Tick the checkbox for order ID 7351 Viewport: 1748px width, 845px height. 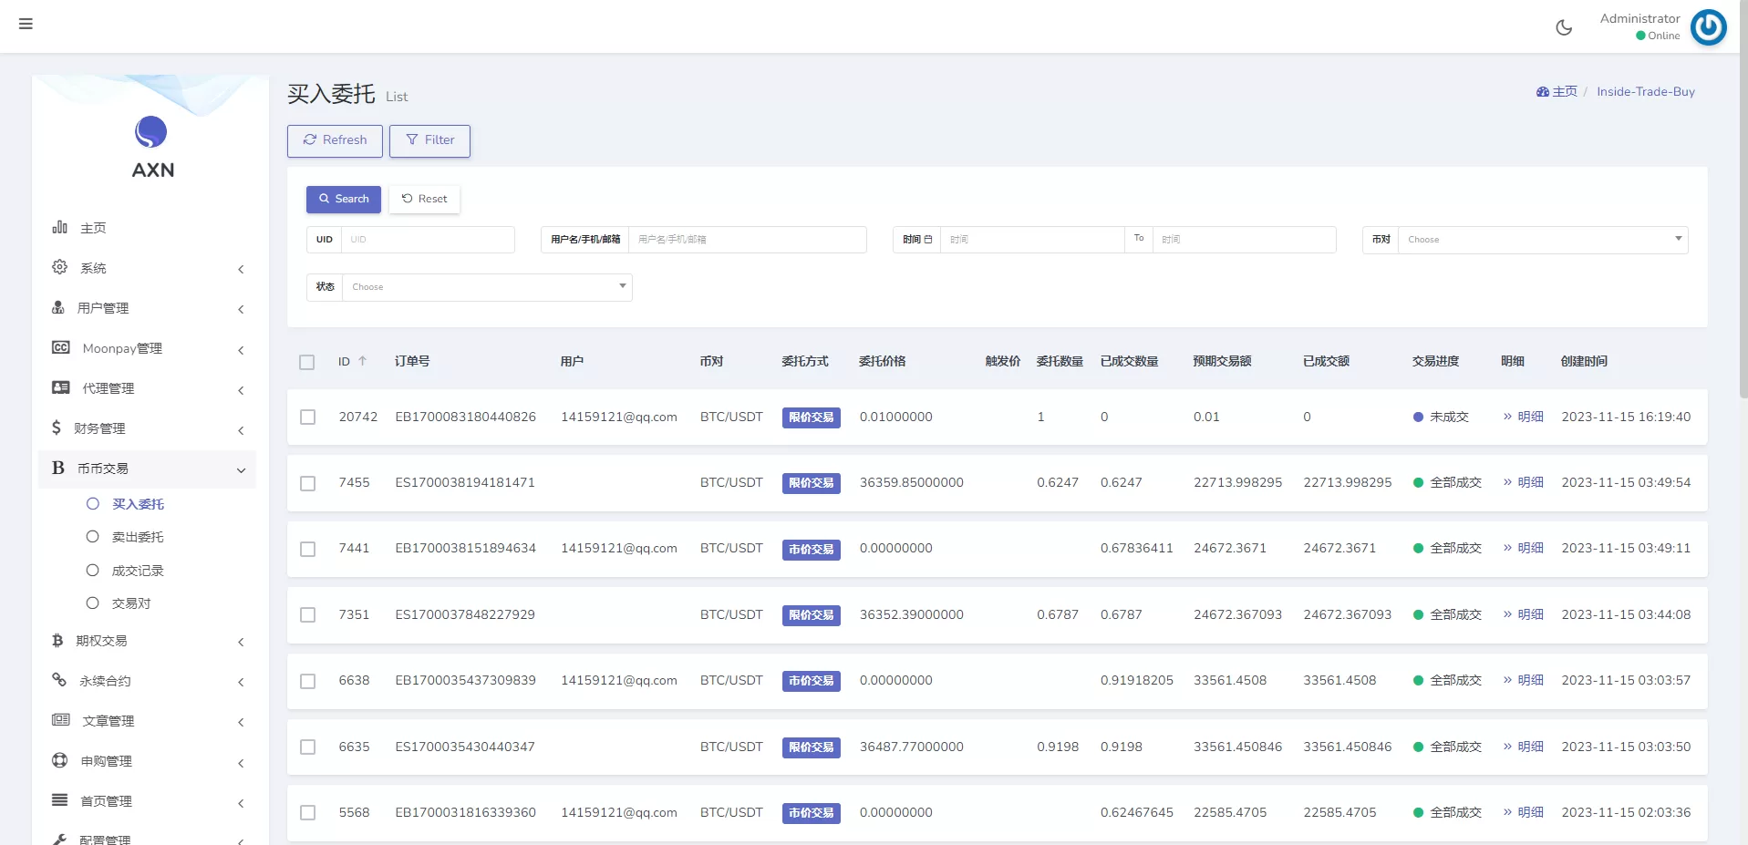[308, 615]
